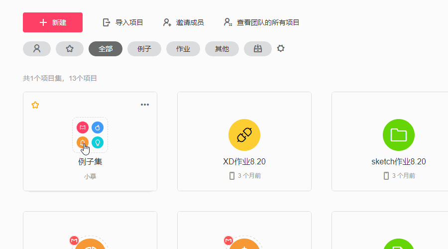Filter projects by the star favorites pill

click(x=70, y=49)
